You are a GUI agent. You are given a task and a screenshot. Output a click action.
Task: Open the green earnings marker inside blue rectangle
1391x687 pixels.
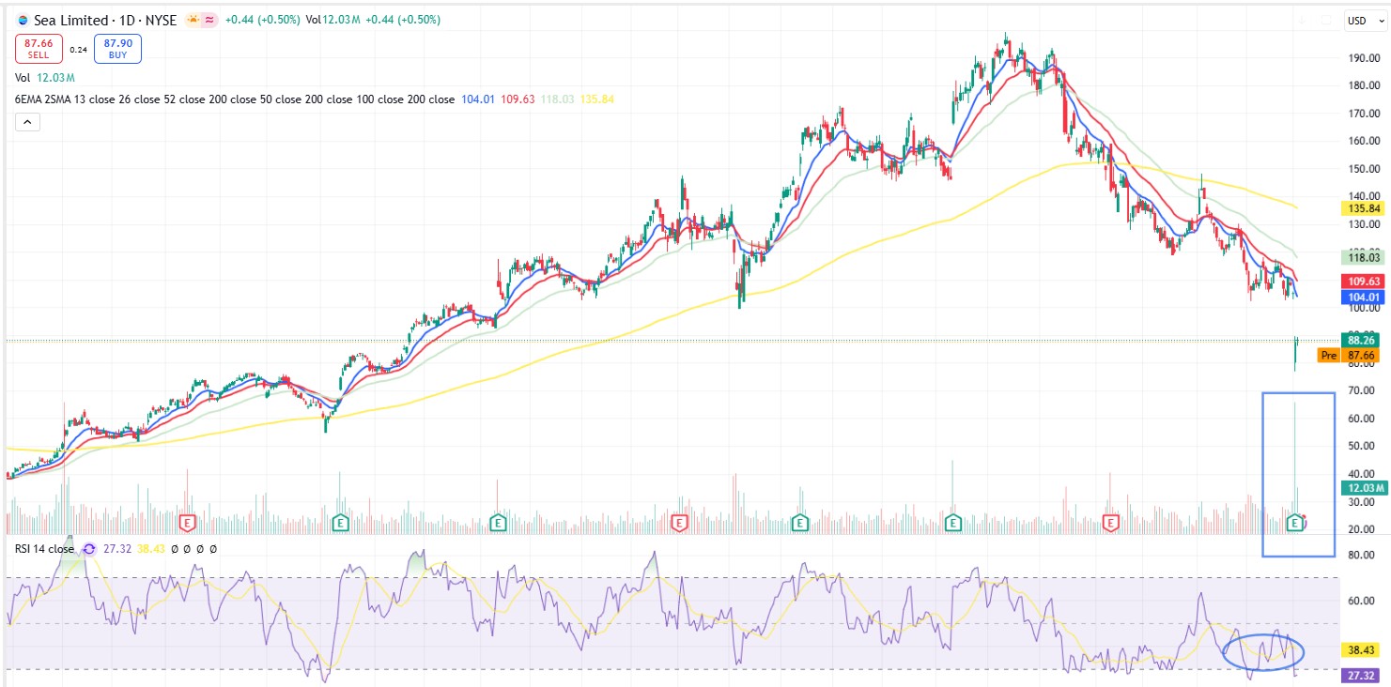coord(1296,521)
